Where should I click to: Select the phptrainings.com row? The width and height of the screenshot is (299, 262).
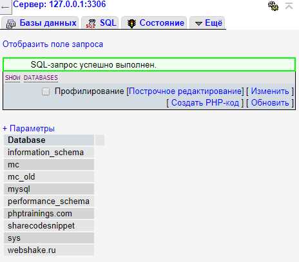[49, 214]
